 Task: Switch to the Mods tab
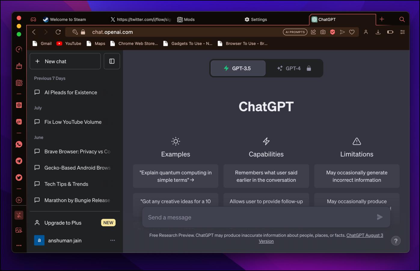click(186, 19)
